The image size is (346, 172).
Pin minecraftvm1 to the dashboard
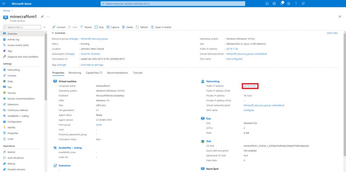42,16
